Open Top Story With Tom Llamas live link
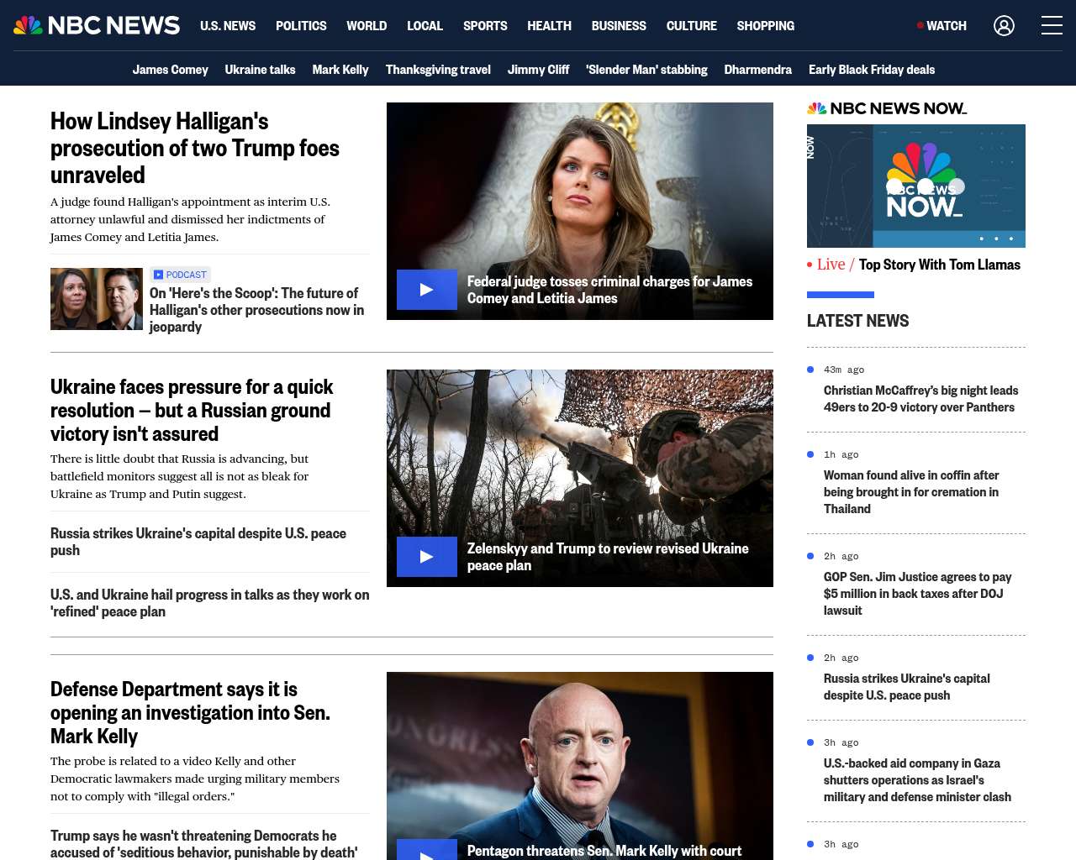The height and width of the screenshot is (860, 1076). pos(940,265)
